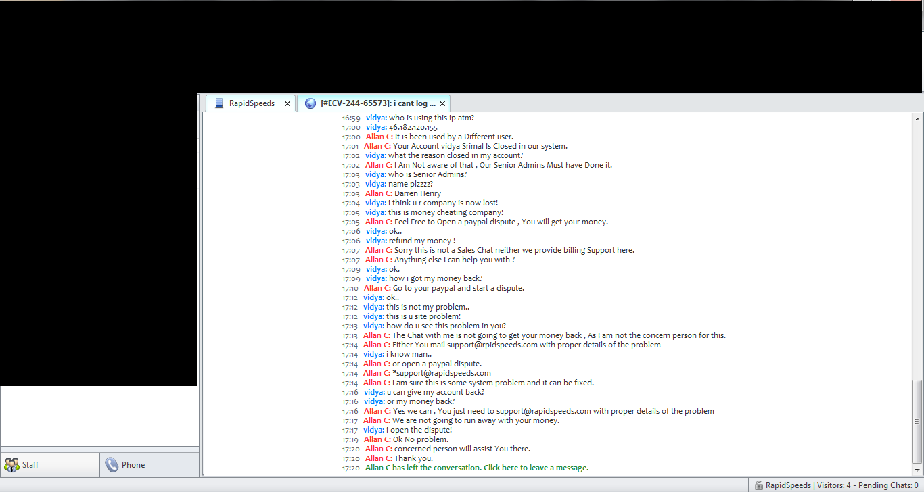Click the 'Ok No problem.' reply
This screenshot has height=492, width=924.
(421, 439)
